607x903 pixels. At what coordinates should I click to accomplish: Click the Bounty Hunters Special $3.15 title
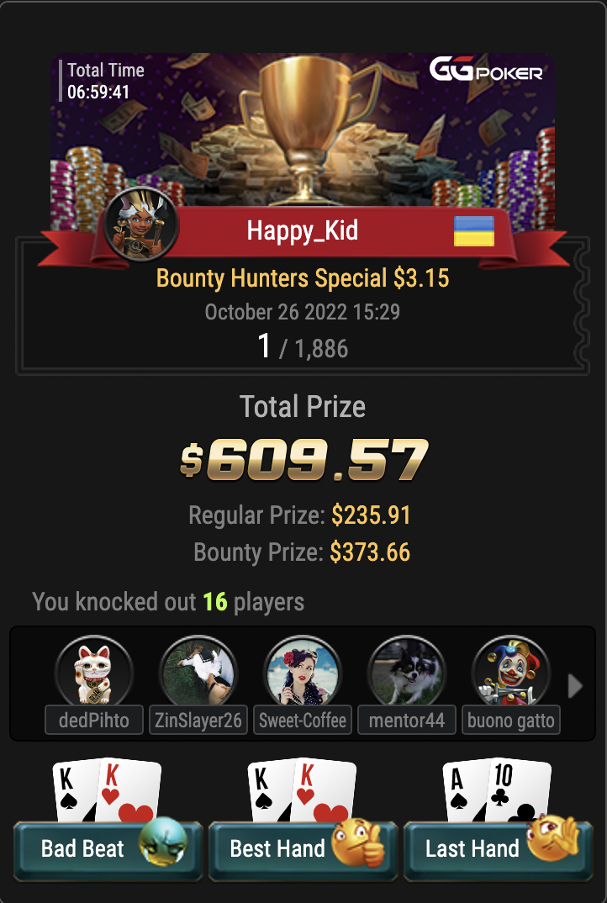303,278
